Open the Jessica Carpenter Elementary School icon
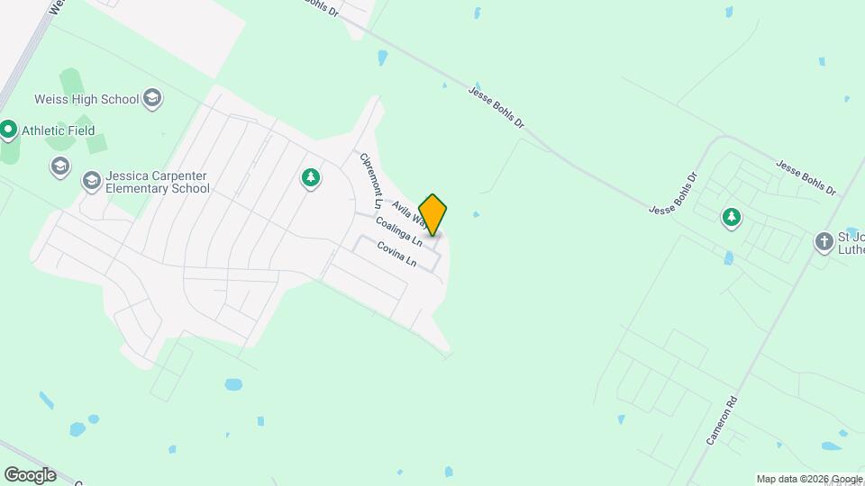Image resolution: width=865 pixels, height=486 pixels. 92,181
